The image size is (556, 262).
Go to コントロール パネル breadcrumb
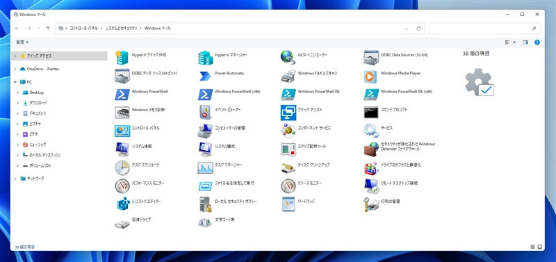(84, 28)
